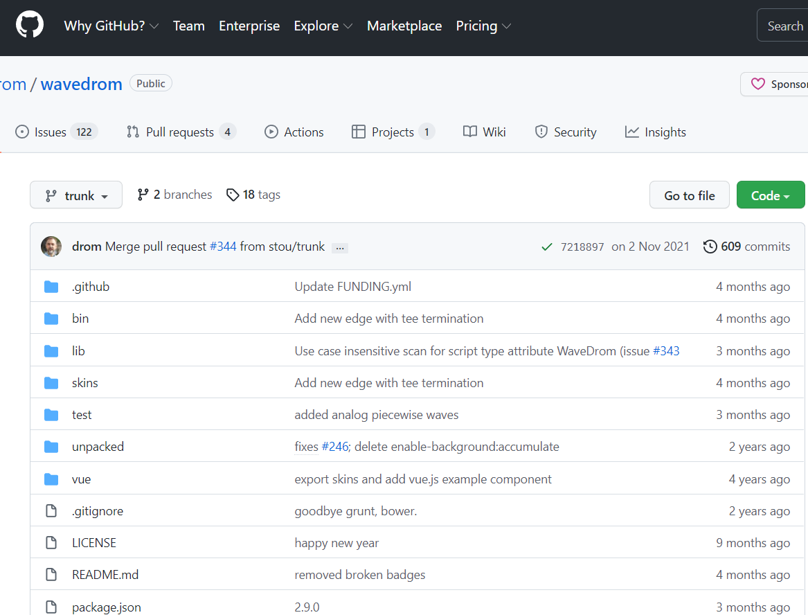Screen dimensions: 808x615
Task: Open the trunk branch dropdown
Action: pos(76,195)
